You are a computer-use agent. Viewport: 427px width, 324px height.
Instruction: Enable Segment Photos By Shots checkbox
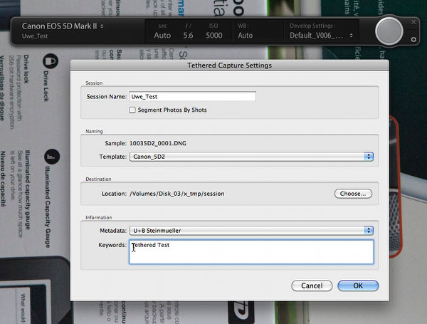pyautogui.click(x=132, y=110)
